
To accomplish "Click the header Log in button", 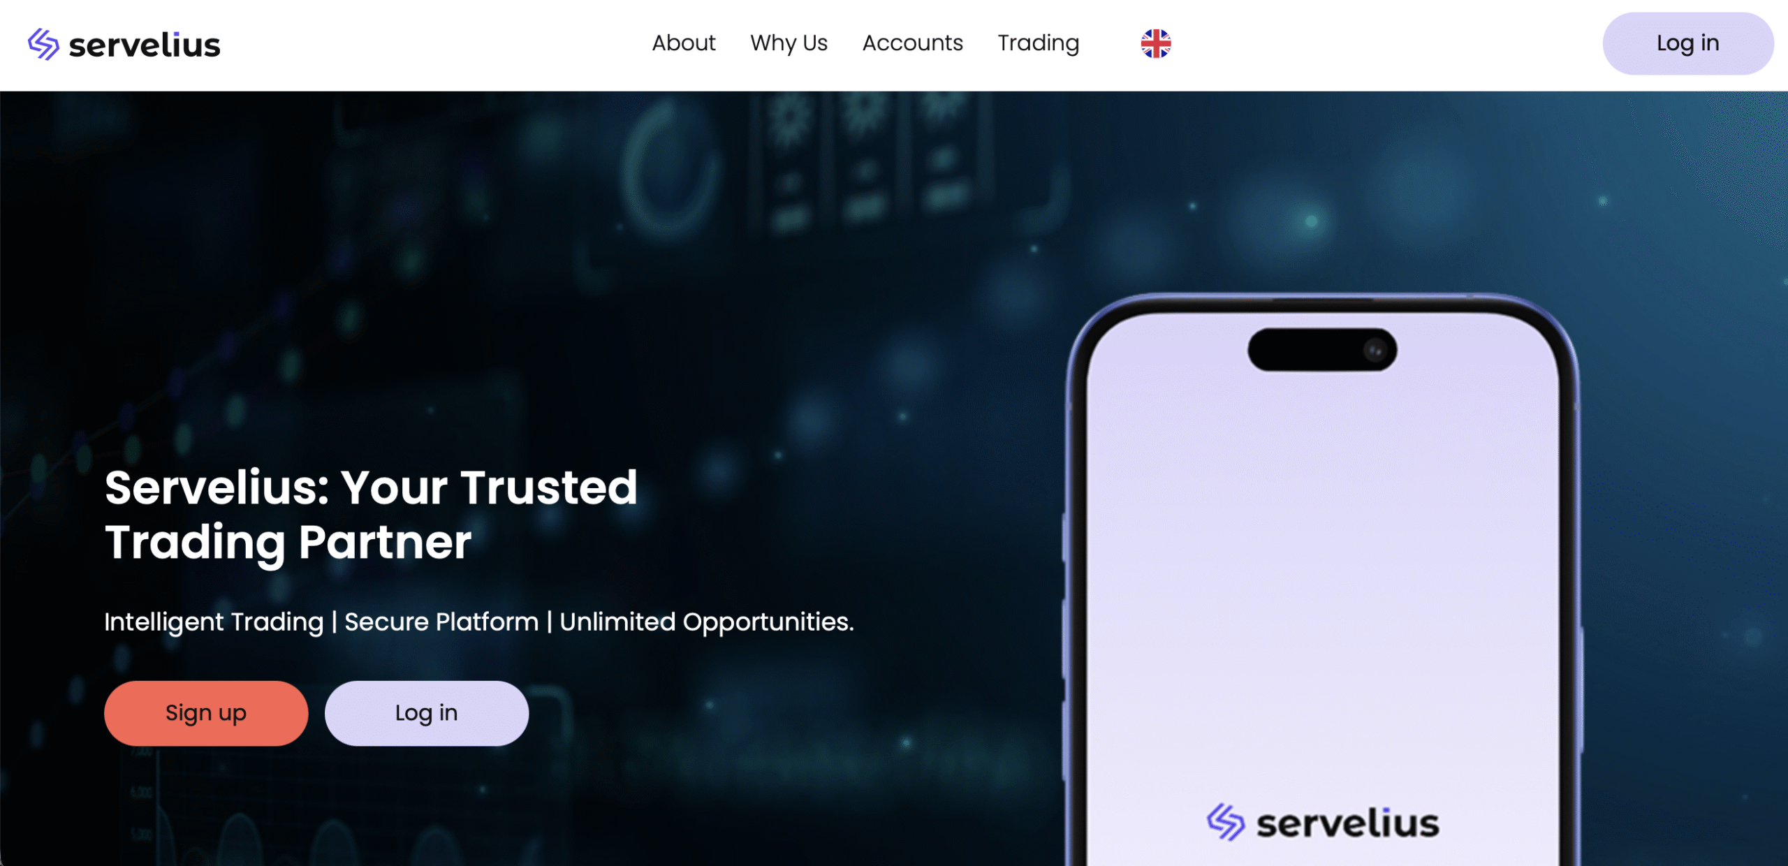I will click(x=1687, y=43).
